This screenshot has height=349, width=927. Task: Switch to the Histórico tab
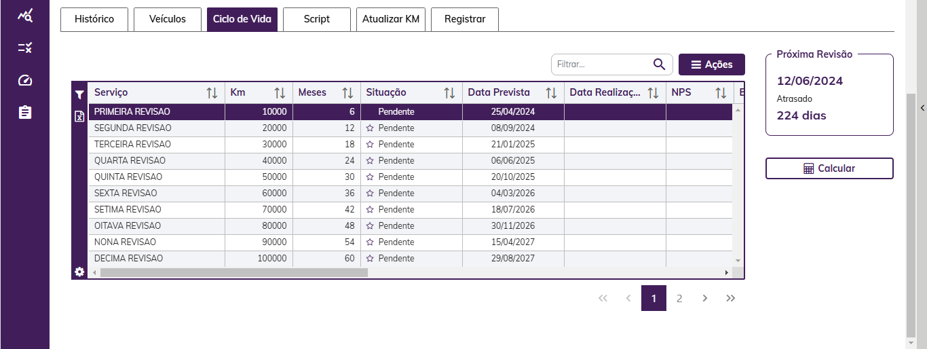[94, 19]
